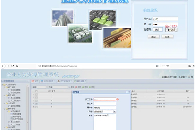The width and height of the screenshot is (195, 130).
Task: Click the empty 员工名 field
Action: [105, 103]
